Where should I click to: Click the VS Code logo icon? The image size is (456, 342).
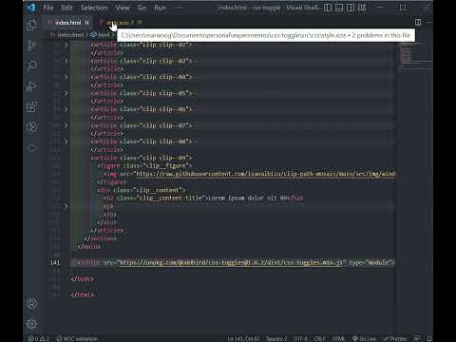[31, 8]
